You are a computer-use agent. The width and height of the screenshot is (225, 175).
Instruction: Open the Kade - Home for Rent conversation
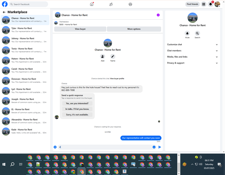pos(25,131)
